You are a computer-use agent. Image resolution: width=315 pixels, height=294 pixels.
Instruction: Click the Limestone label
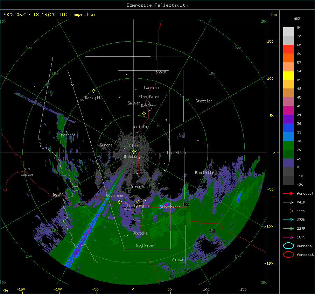coord(66,135)
